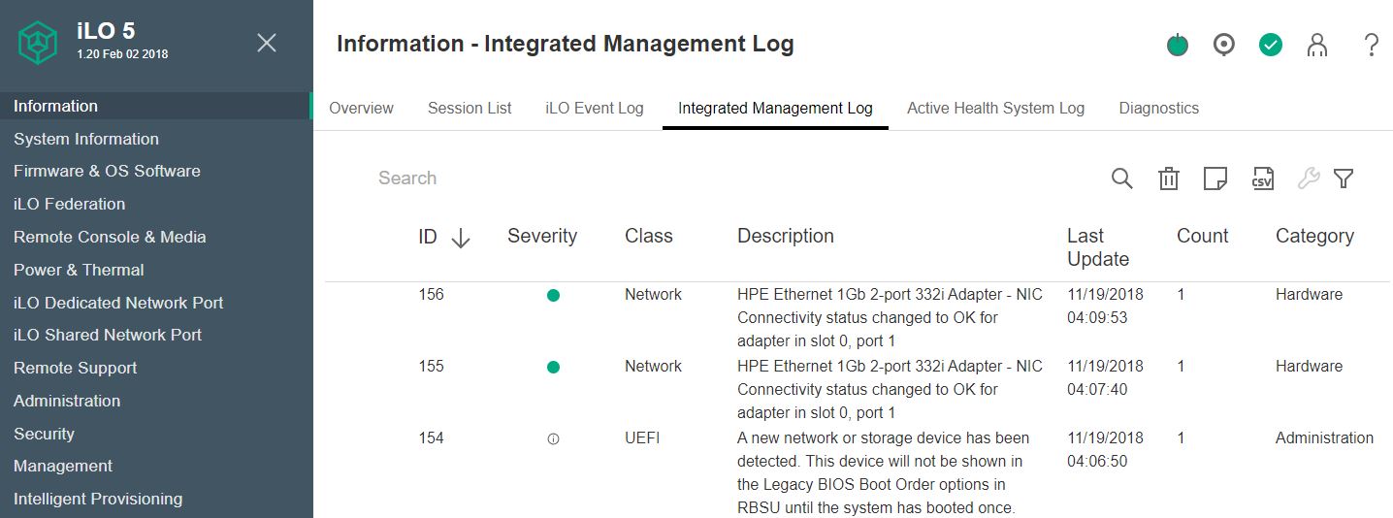Open help via the question mark icon
Image resolution: width=1393 pixels, height=518 pixels.
point(1371,45)
